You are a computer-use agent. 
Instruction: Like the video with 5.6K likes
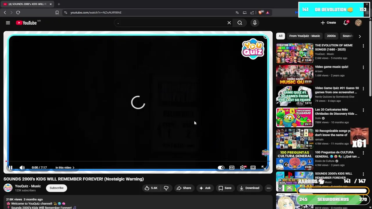click(151, 188)
